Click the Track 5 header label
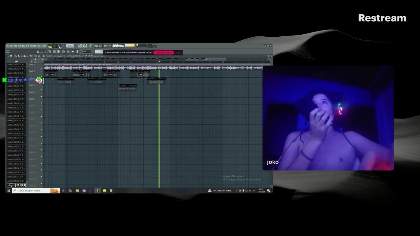This screenshot has width=420, height=236. (x=32, y=92)
